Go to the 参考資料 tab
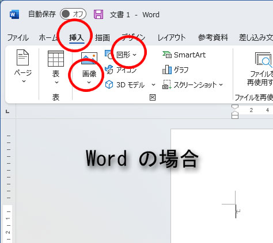The width and height of the screenshot is (273, 243). pyautogui.click(x=213, y=37)
